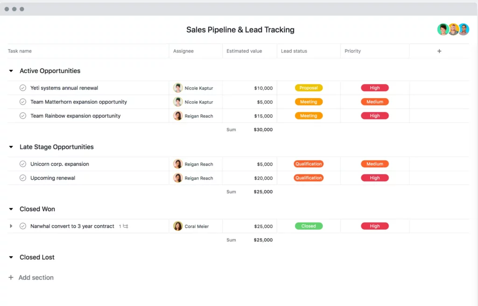This screenshot has height=306, width=478.
Task: Click the first member avatar at top right
Action: (x=443, y=29)
